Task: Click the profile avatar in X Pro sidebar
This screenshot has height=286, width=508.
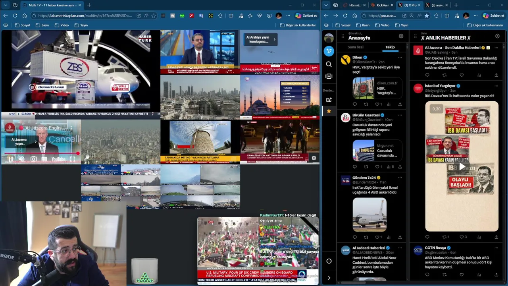Action: 329,38
